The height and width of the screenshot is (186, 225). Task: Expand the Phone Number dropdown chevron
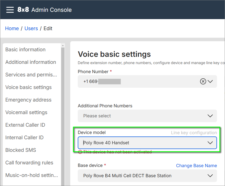click(210, 81)
